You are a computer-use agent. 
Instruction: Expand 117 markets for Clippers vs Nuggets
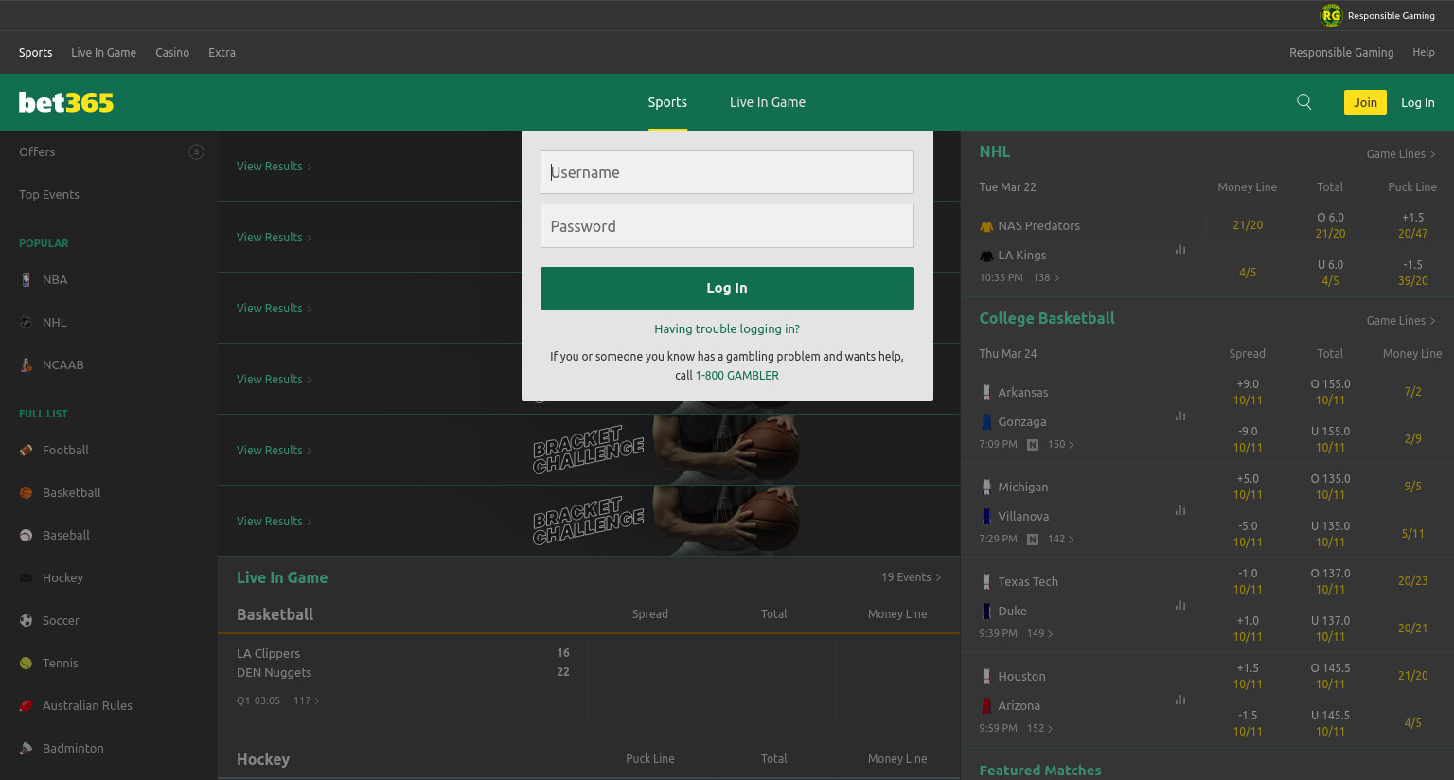point(307,700)
